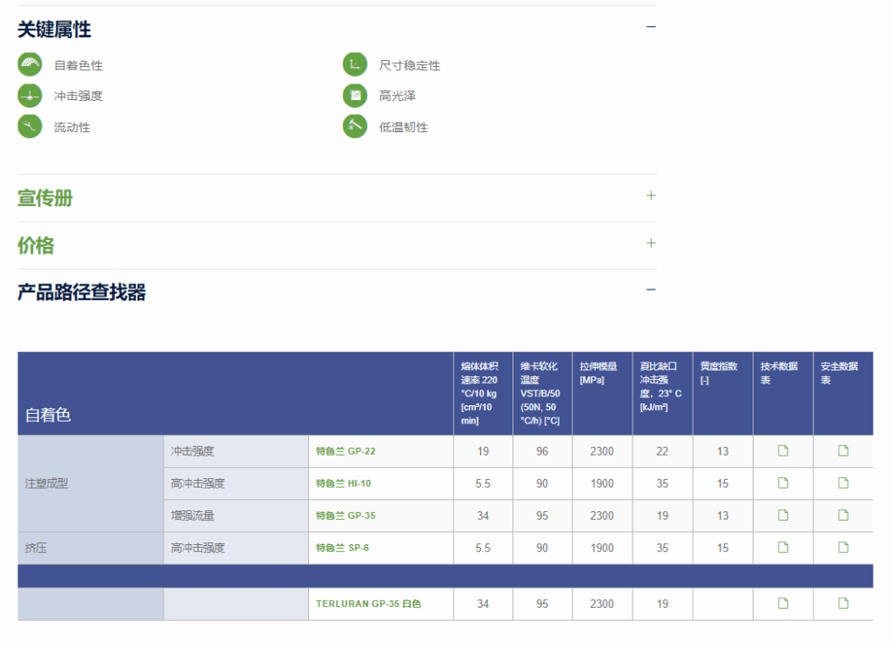Viewport: 891px width, 646px height.
Task: Click the 宣传册 heading
Action: click(45, 198)
